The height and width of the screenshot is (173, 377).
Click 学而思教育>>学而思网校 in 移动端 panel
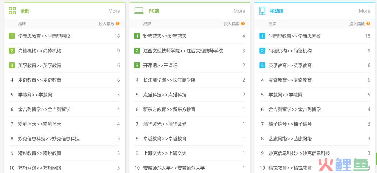[295, 36]
